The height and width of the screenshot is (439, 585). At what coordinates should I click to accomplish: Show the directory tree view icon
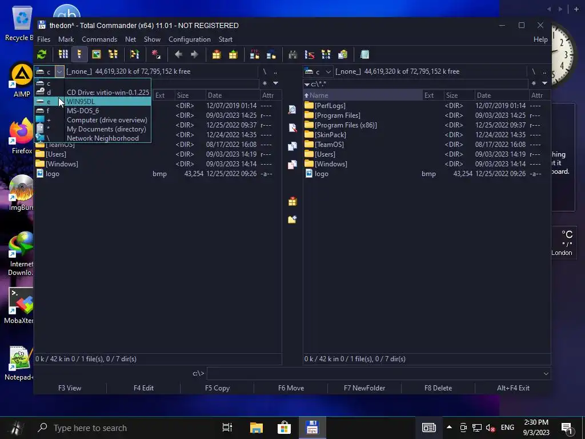pyautogui.click(x=113, y=54)
